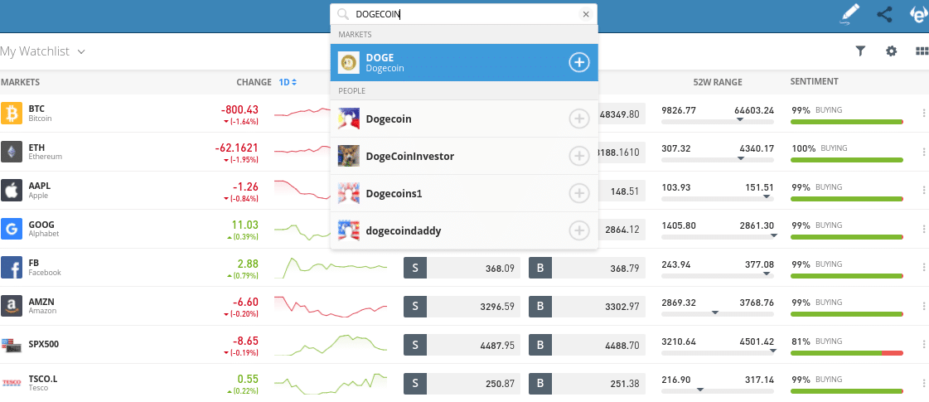Add DogeCoinInvestor with plus icon

tap(578, 156)
